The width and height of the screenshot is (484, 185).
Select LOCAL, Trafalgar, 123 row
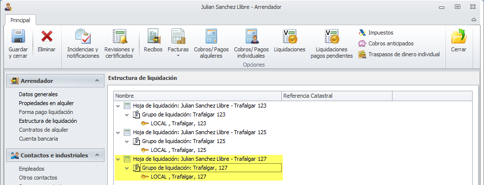click(x=178, y=123)
